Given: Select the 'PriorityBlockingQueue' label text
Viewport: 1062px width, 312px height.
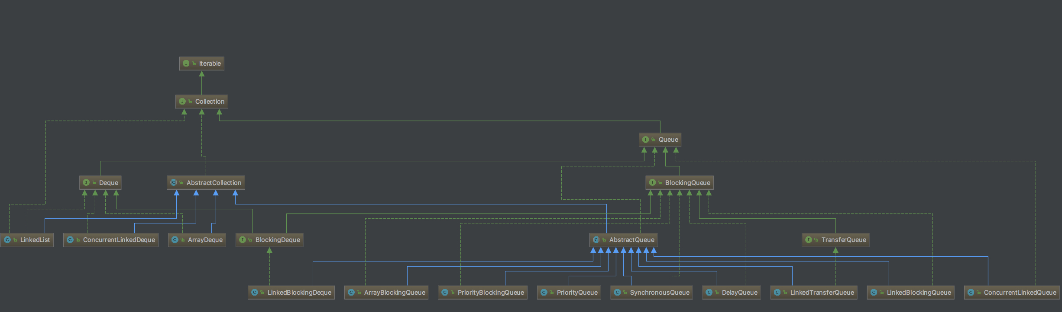Looking at the screenshot, I should (491, 293).
